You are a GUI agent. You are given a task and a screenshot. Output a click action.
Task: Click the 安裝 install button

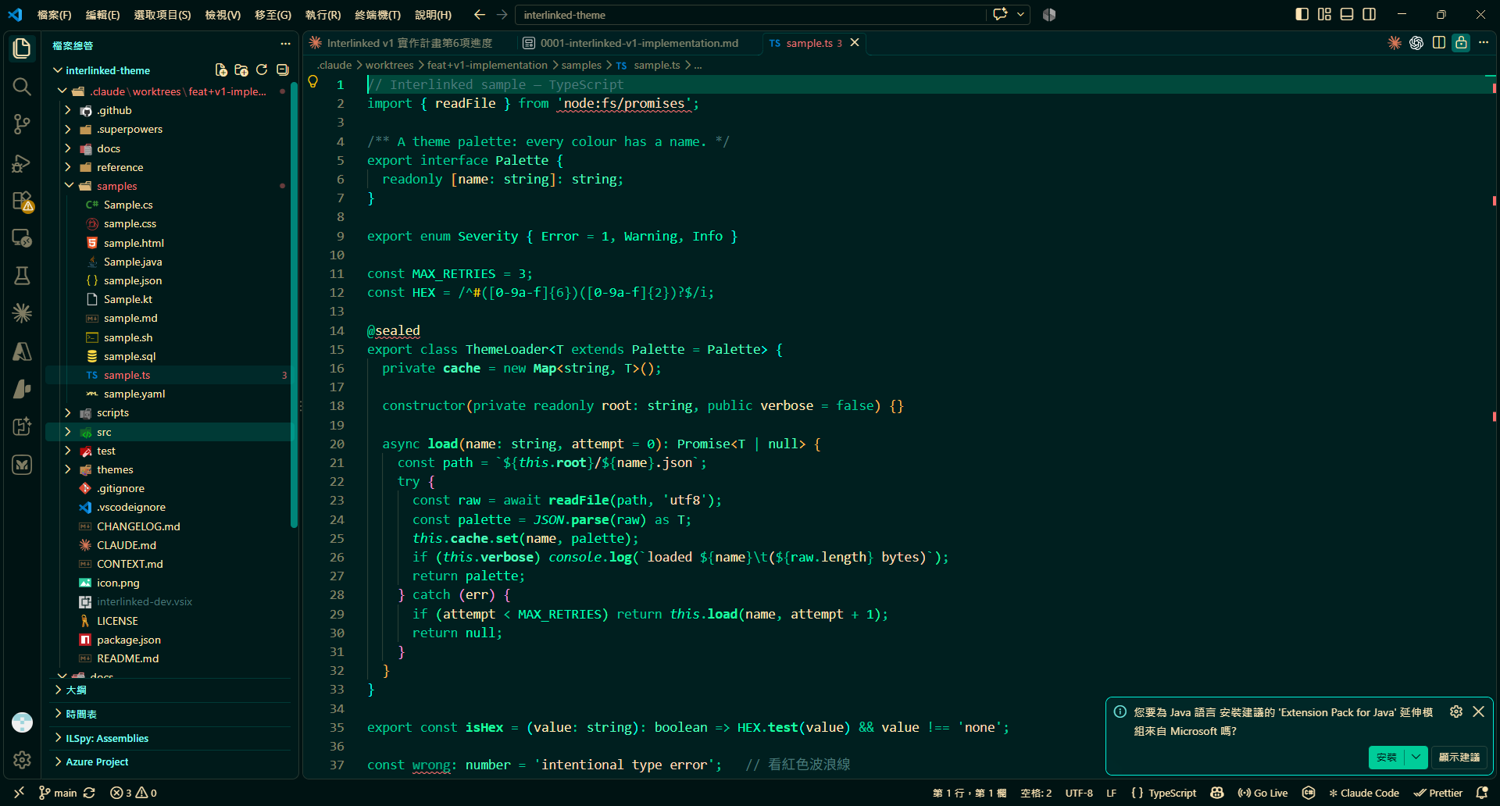[x=1387, y=757]
